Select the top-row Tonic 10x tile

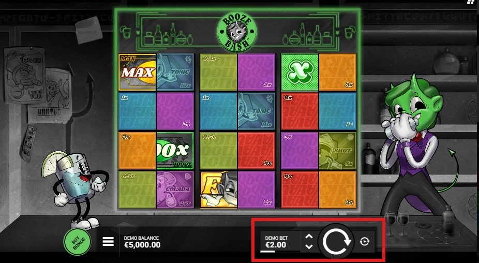175,72
